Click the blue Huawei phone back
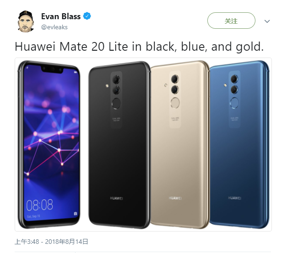Image resolution: width=287 pixels, height=253 pixels. (239, 144)
